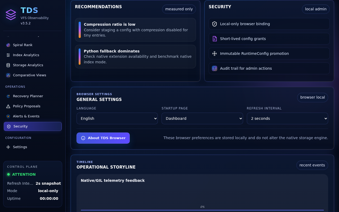Go to Index Analytics
The image size is (339, 212).
point(33,55)
